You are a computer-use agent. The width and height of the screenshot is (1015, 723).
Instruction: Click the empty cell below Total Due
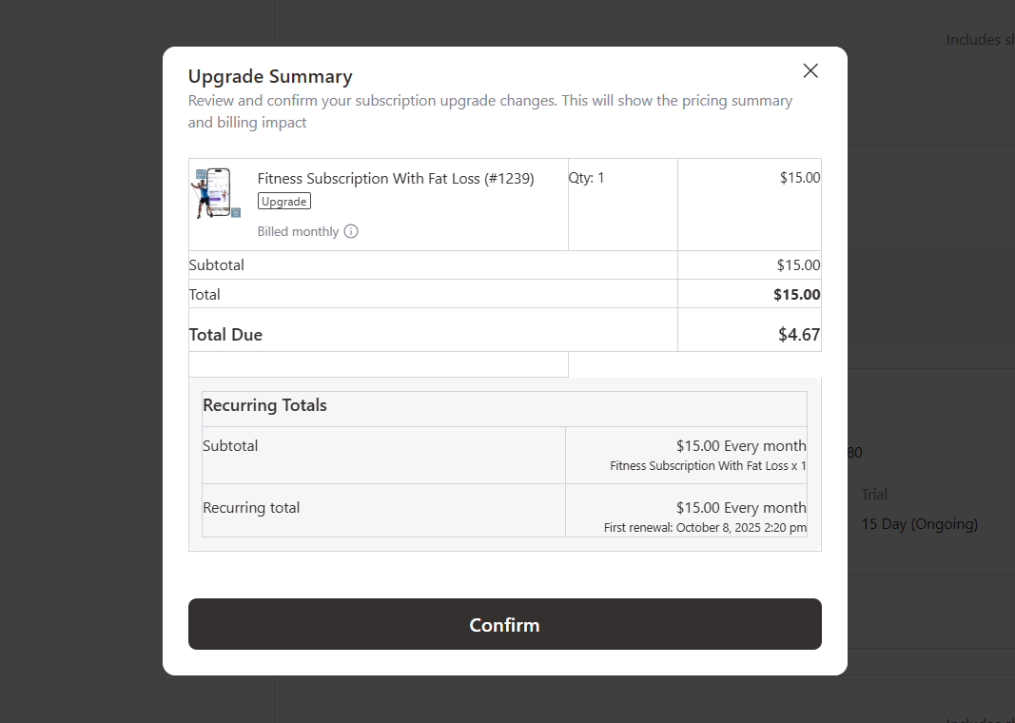[378, 364]
